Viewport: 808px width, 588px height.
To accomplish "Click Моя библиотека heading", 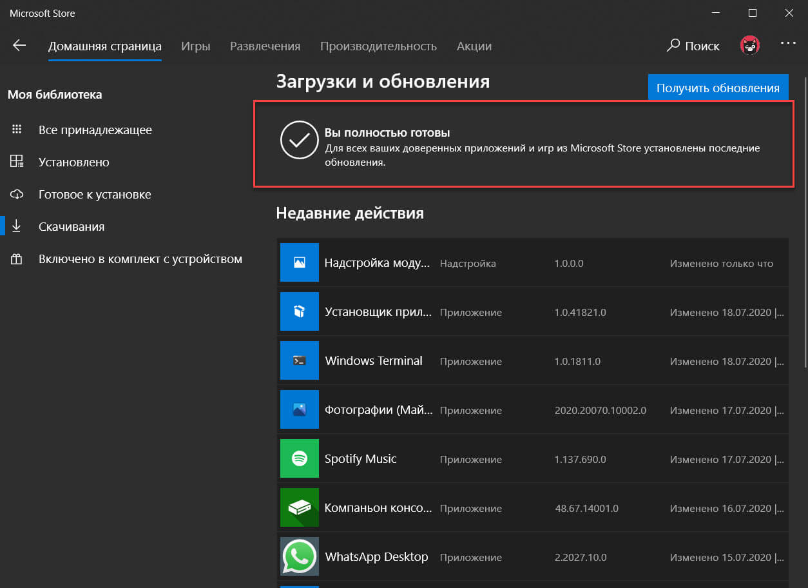I will pos(55,94).
